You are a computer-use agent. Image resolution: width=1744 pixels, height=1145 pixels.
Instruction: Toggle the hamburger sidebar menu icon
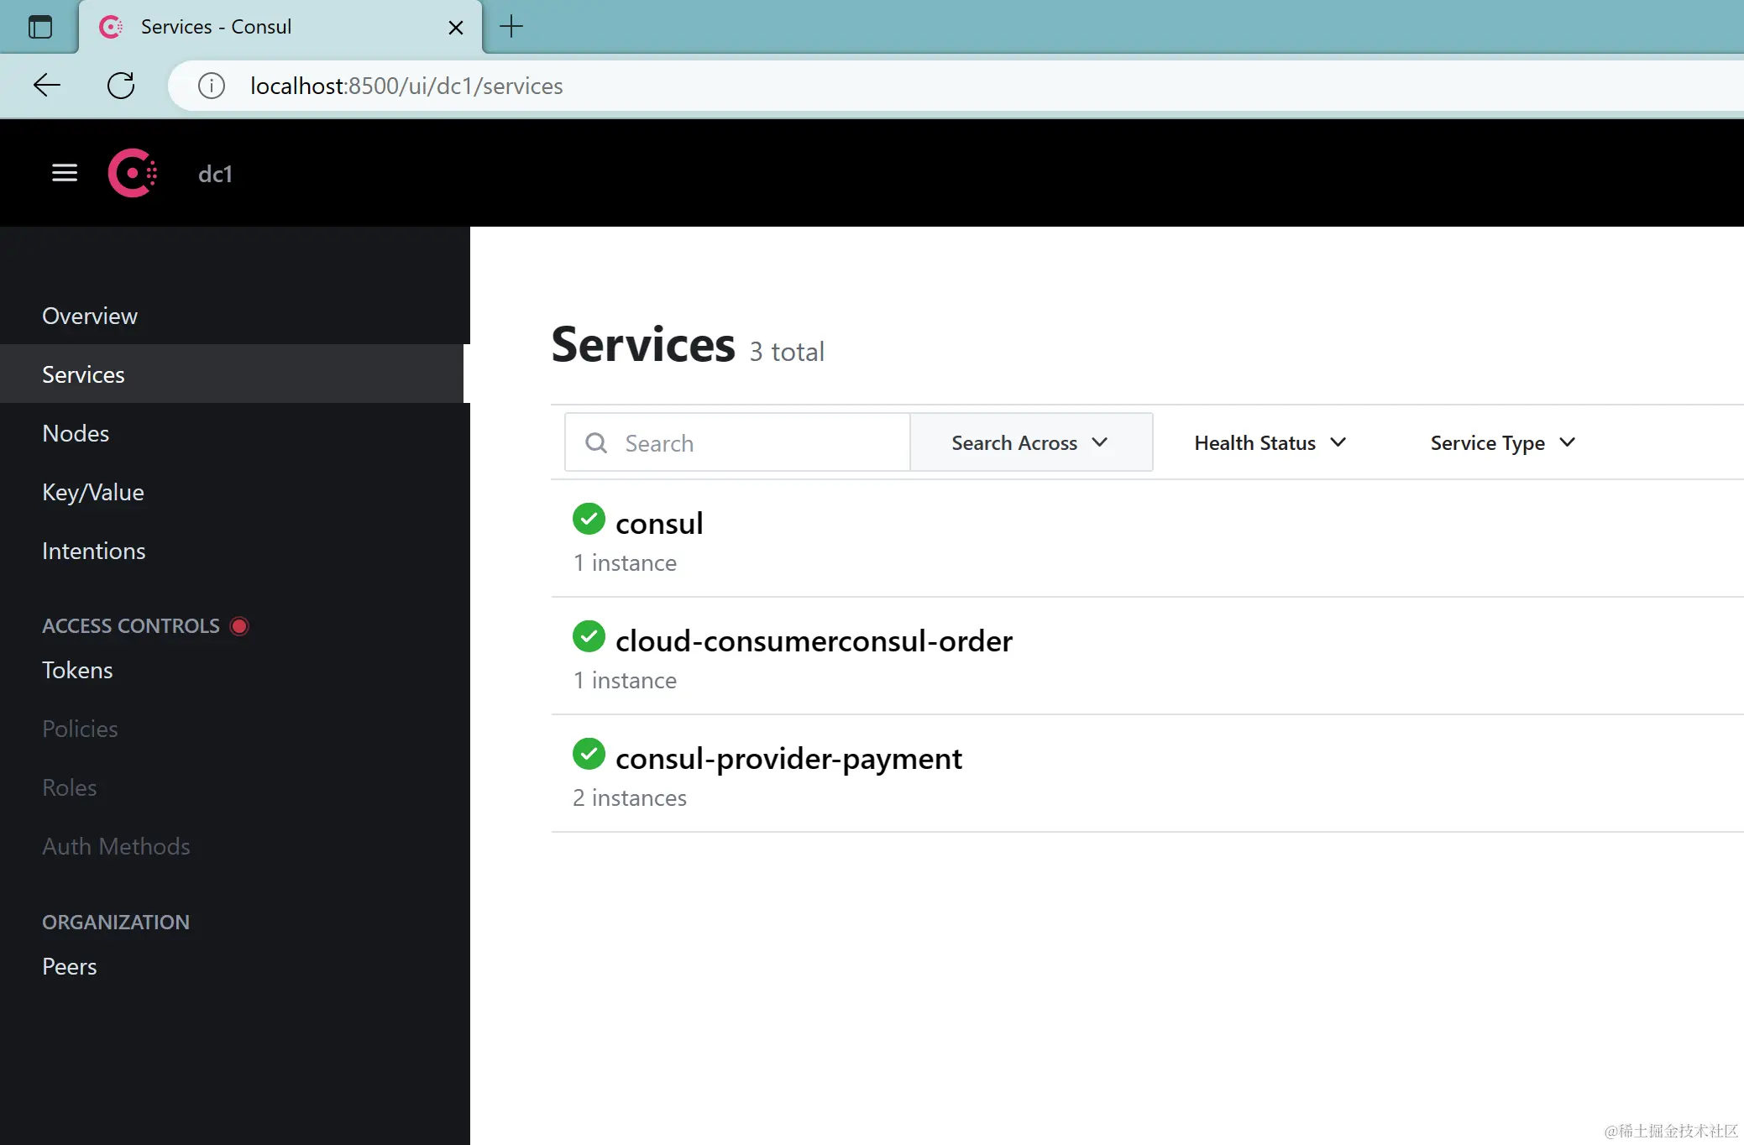[x=65, y=173]
